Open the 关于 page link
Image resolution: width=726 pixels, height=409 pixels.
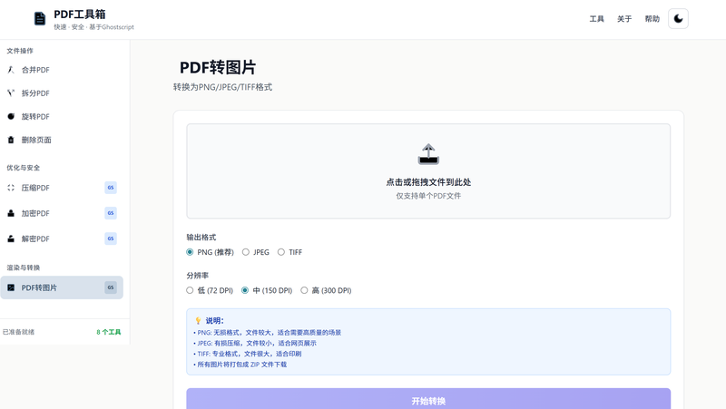click(x=624, y=19)
